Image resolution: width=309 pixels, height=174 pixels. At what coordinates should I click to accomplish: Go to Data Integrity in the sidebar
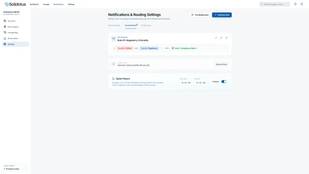coord(15,27)
